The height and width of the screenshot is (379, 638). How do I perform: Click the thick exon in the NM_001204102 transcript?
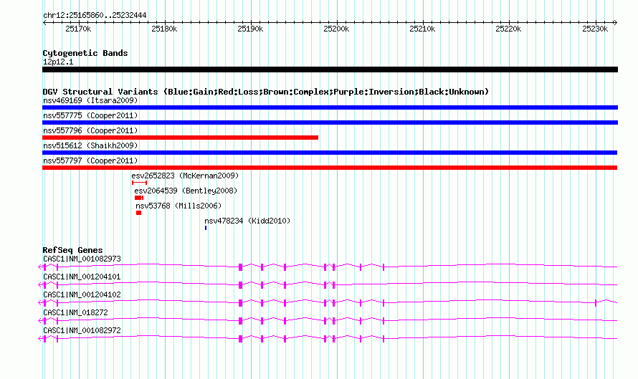240,303
